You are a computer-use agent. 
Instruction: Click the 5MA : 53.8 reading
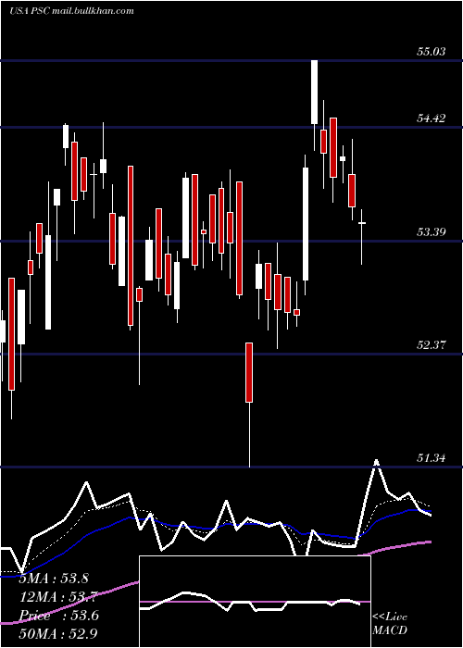pos(54,579)
